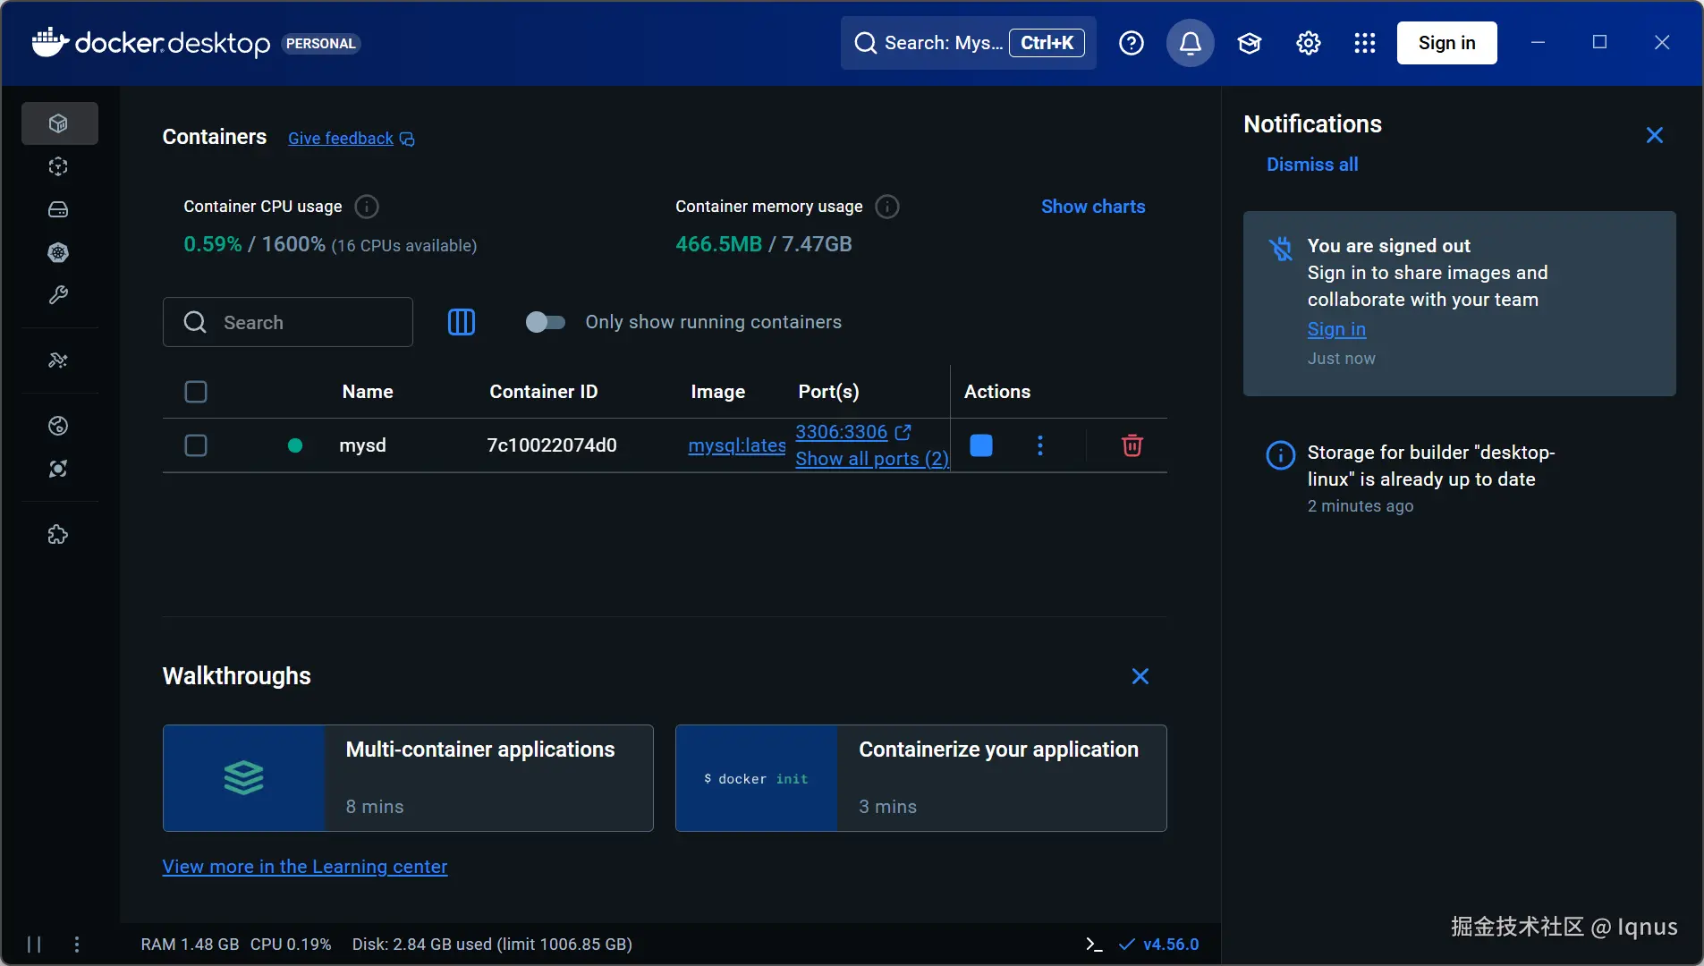Pause Docker engine from the status bar
Screen dimensions: 1704x966
34,945
